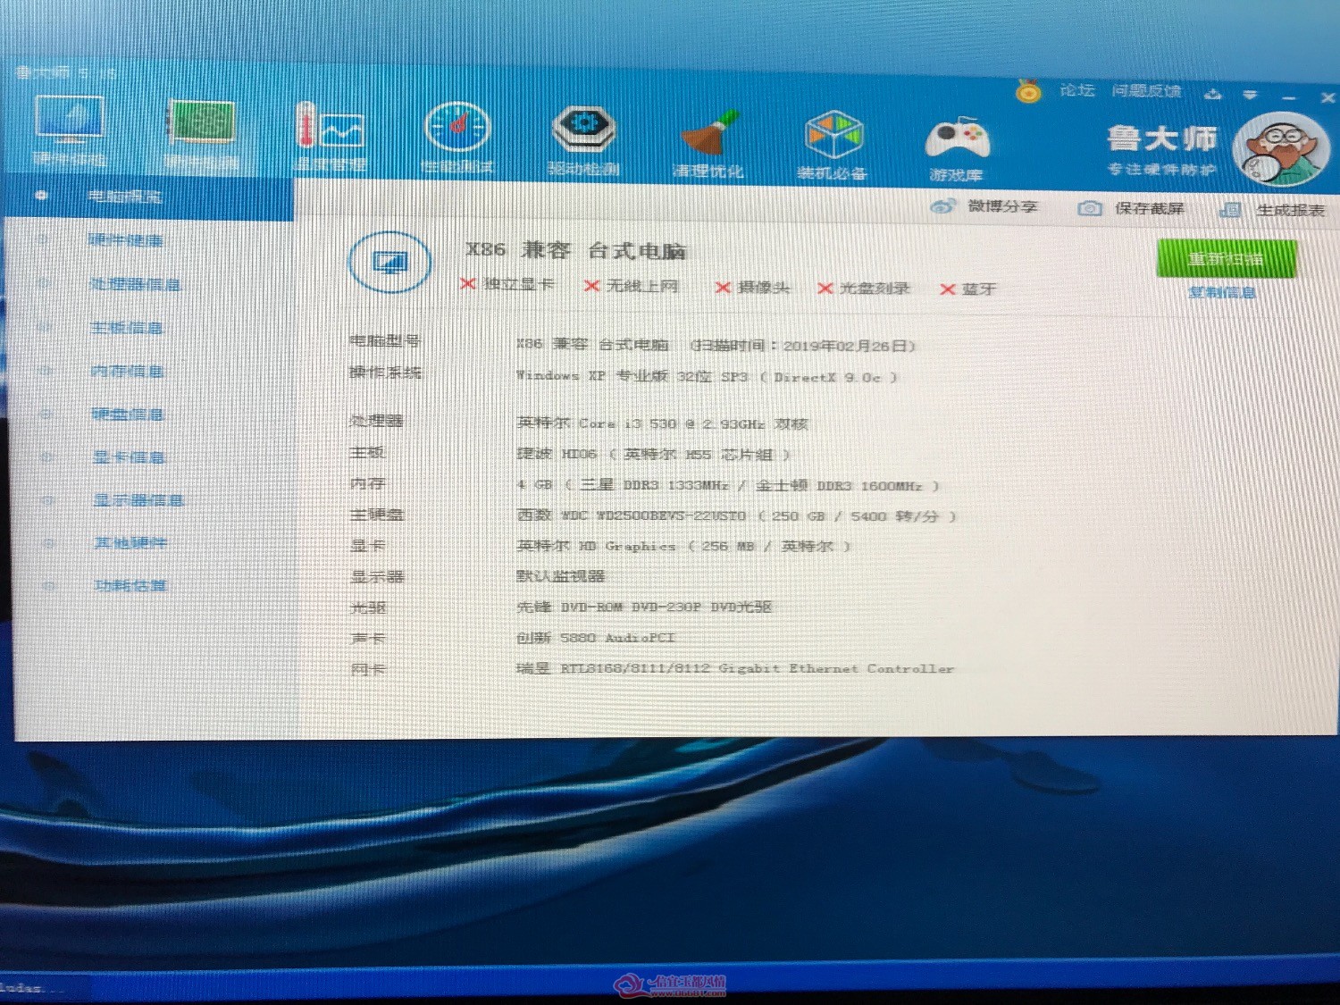This screenshot has height=1005, width=1340.
Task: Click the 鲁大师 cartoon avatar
Action: pyautogui.click(x=1279, y=150)
